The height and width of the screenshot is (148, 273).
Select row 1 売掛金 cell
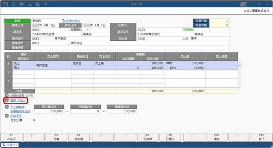82,63
